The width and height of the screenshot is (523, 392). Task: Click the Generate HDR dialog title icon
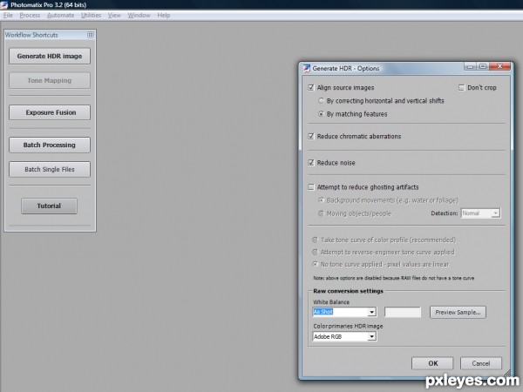click(307, 68)
